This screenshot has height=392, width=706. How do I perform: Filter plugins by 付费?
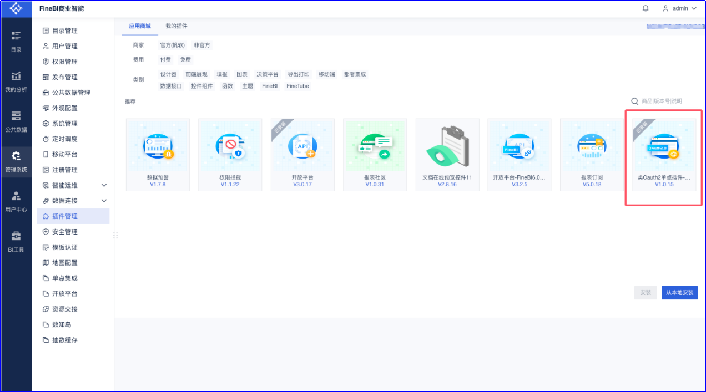pyautogui.click(x=165, y=59)
